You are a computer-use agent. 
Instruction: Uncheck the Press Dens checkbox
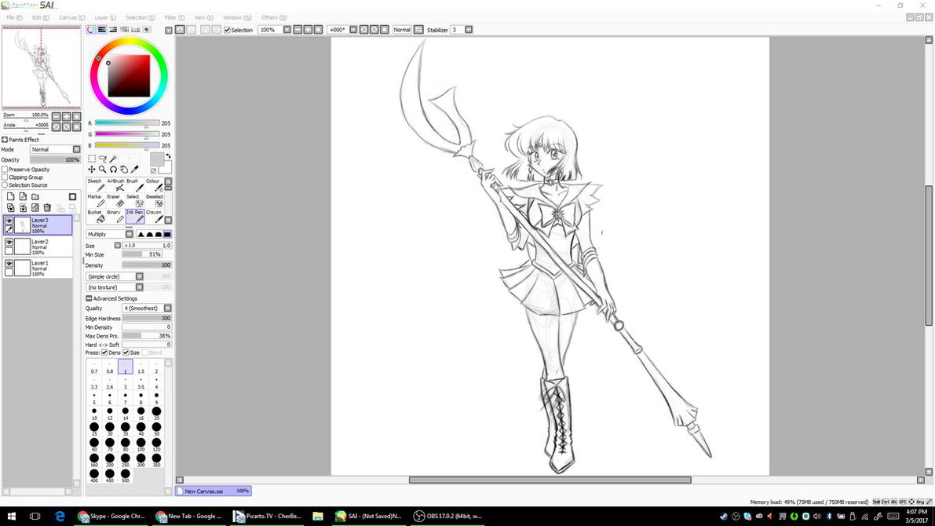104,352
